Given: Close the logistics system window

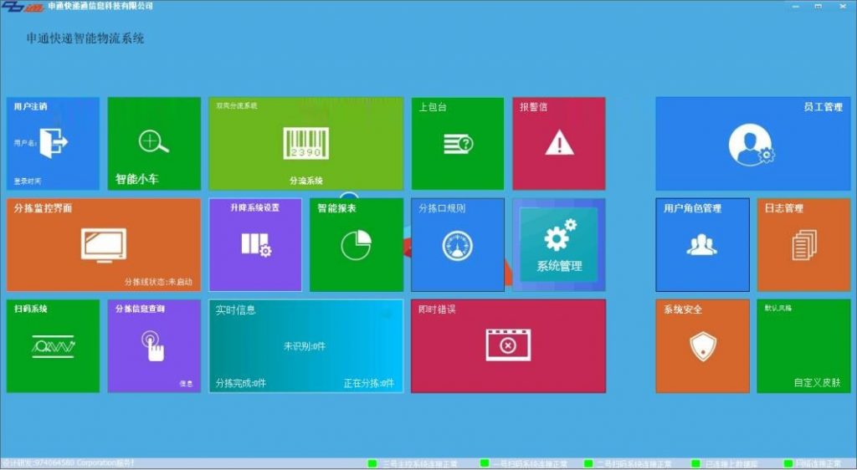Looking at the screenshot, I should (842, 6).
